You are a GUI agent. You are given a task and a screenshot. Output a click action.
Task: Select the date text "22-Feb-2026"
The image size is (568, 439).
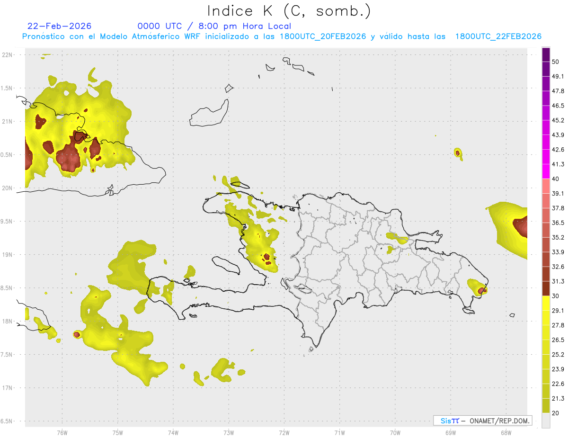pyautogui.click(x=60, y=26)
